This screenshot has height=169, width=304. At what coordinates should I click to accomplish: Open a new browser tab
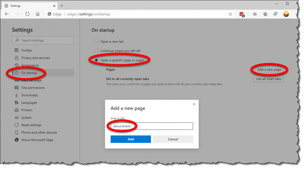coord(62,6)
